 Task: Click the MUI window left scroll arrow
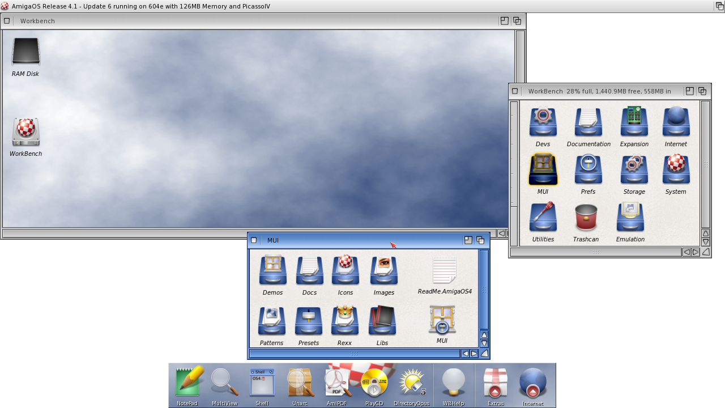point(466,354)
